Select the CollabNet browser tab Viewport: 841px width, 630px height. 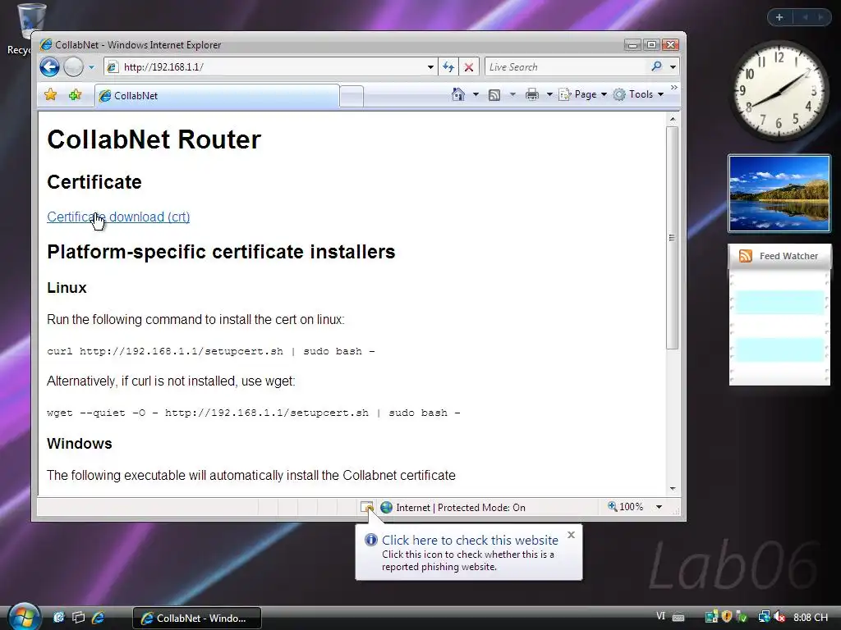click(217, 96)
